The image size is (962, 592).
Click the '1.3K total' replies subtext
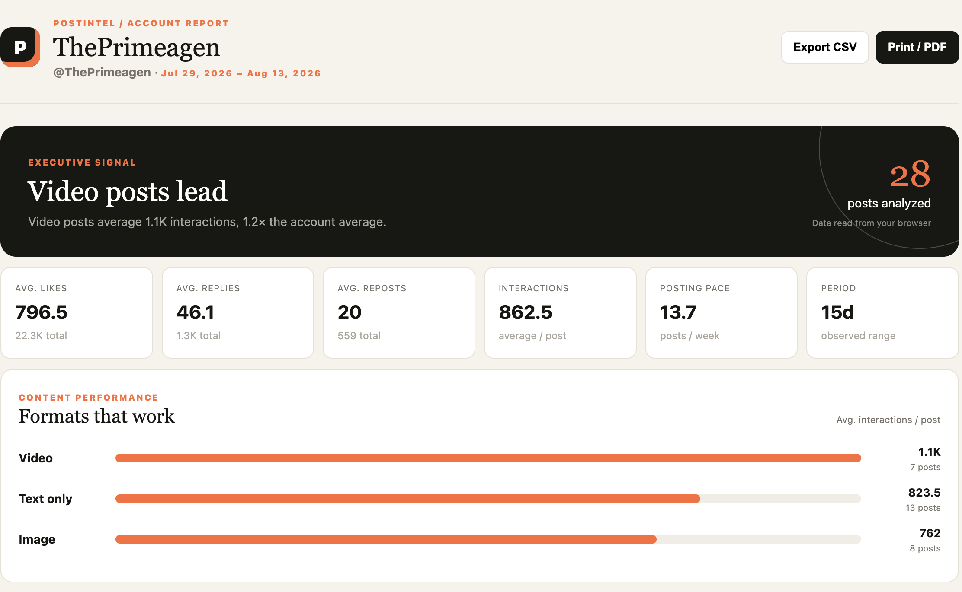tap(199, 336)
